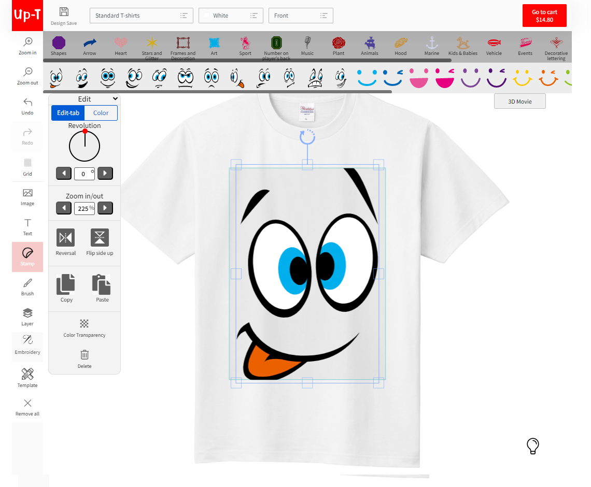Toggle the Grid overlay
The height and width of the screenshot is (487, 591).
click(x=27, y=166)
